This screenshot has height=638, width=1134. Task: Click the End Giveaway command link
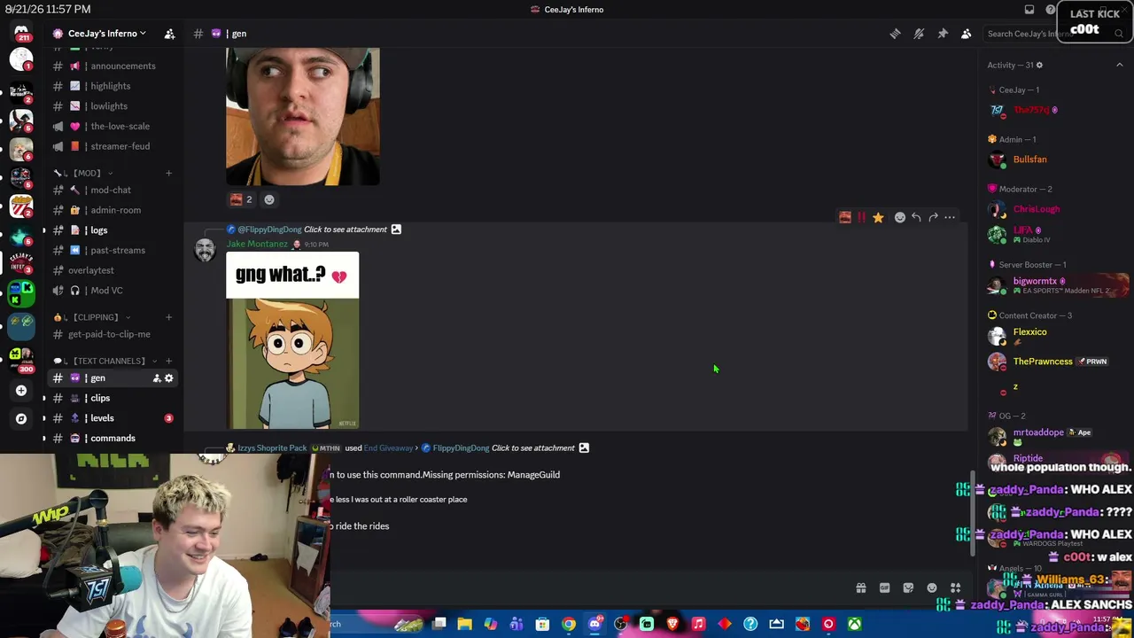point(389,448)
